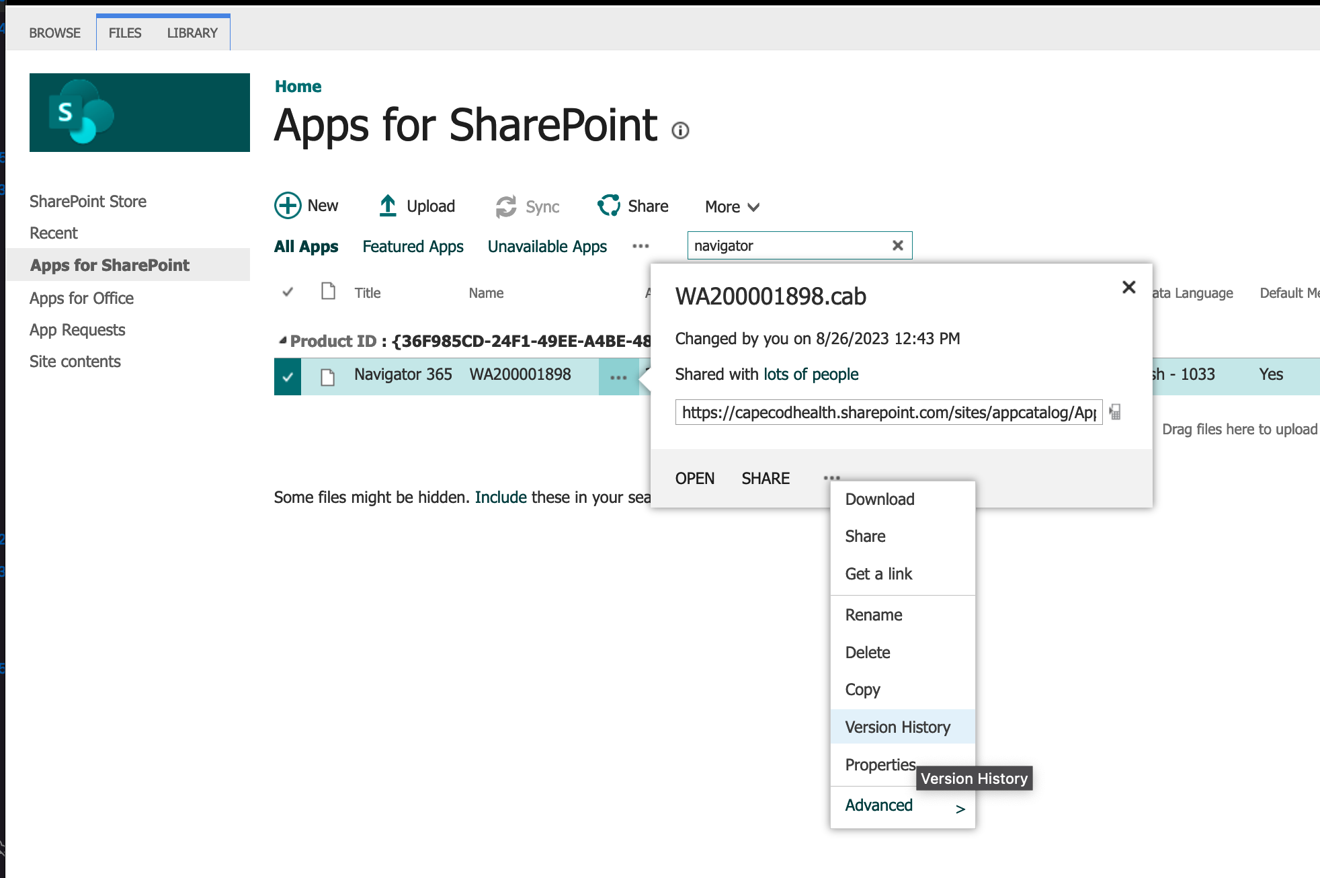Switch to the LIBRARY ribbon tab

192,33
